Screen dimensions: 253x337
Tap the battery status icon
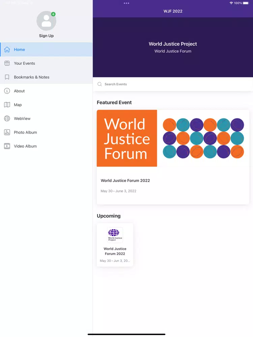(246, 3)
